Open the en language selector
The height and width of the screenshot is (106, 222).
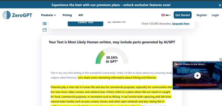pos(168,15)
